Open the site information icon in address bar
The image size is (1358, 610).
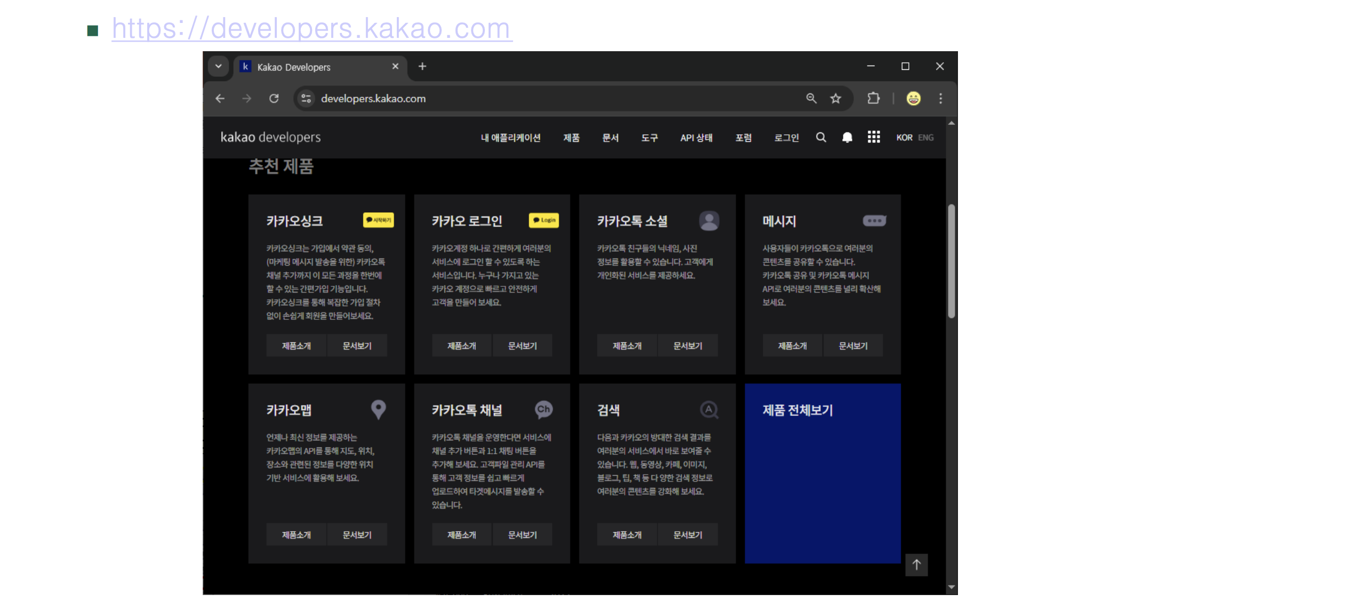click(306, 99)
